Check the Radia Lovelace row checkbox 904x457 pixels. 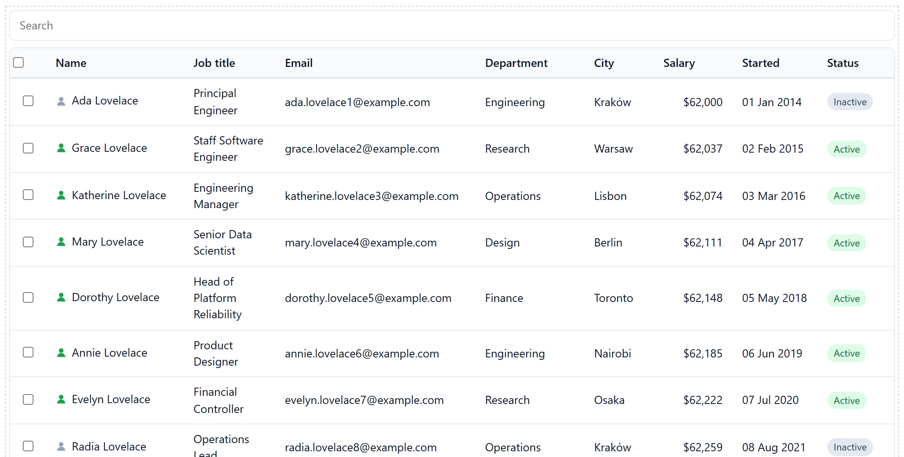point(28,446)
